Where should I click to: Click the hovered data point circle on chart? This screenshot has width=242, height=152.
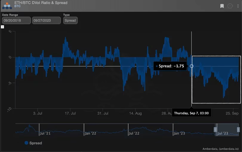tap(192, 66)
